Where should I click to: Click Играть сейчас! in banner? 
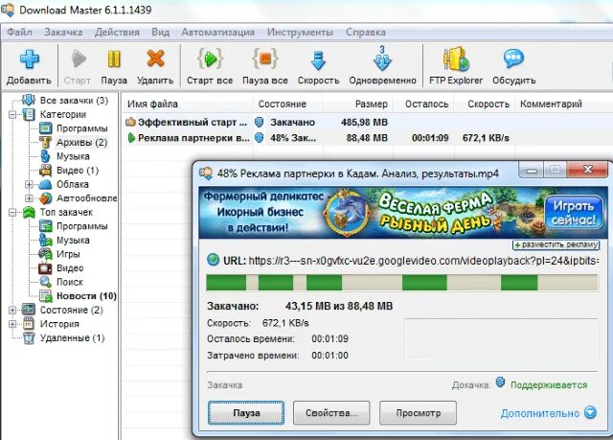(x=574, y=213)
